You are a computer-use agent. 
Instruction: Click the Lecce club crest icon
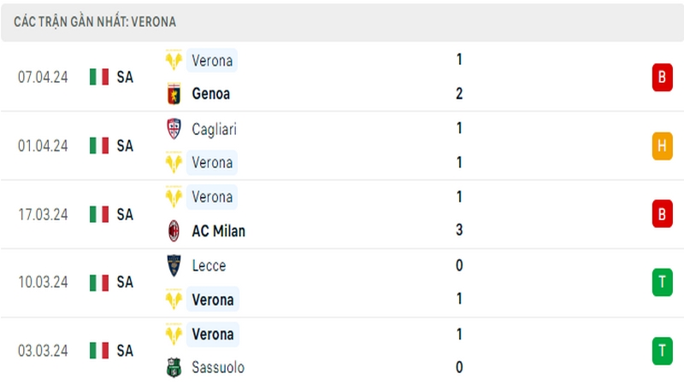tap(174, 265)
